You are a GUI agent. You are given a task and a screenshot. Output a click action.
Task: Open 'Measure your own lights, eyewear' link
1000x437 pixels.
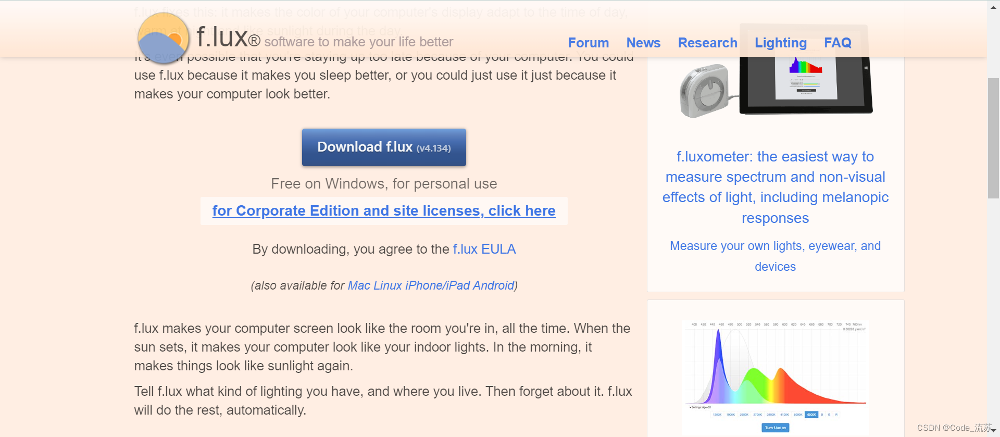click(775, 256)
